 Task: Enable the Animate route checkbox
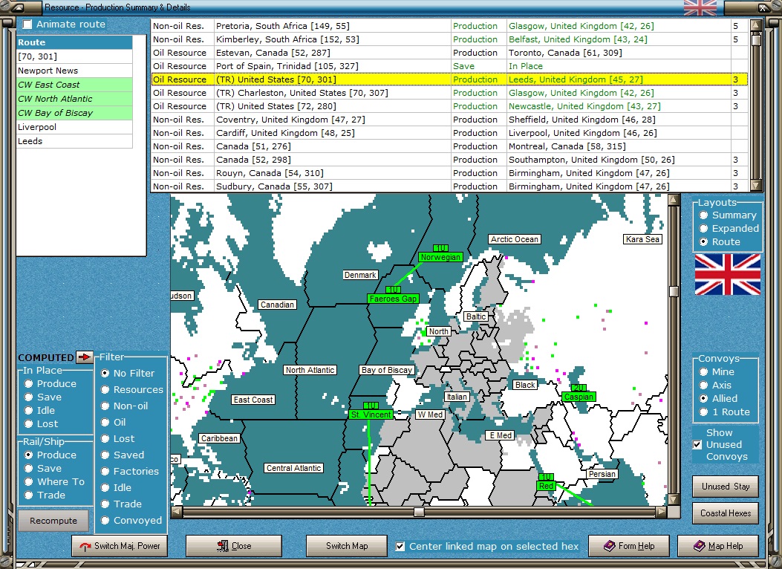[x=27, y=25]
